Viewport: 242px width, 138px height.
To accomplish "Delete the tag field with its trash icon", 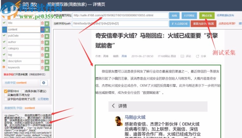I will [x=42, y=55].
